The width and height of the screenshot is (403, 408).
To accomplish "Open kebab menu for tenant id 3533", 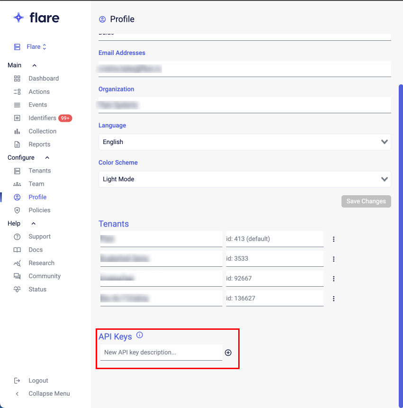I will click(333, 259).
